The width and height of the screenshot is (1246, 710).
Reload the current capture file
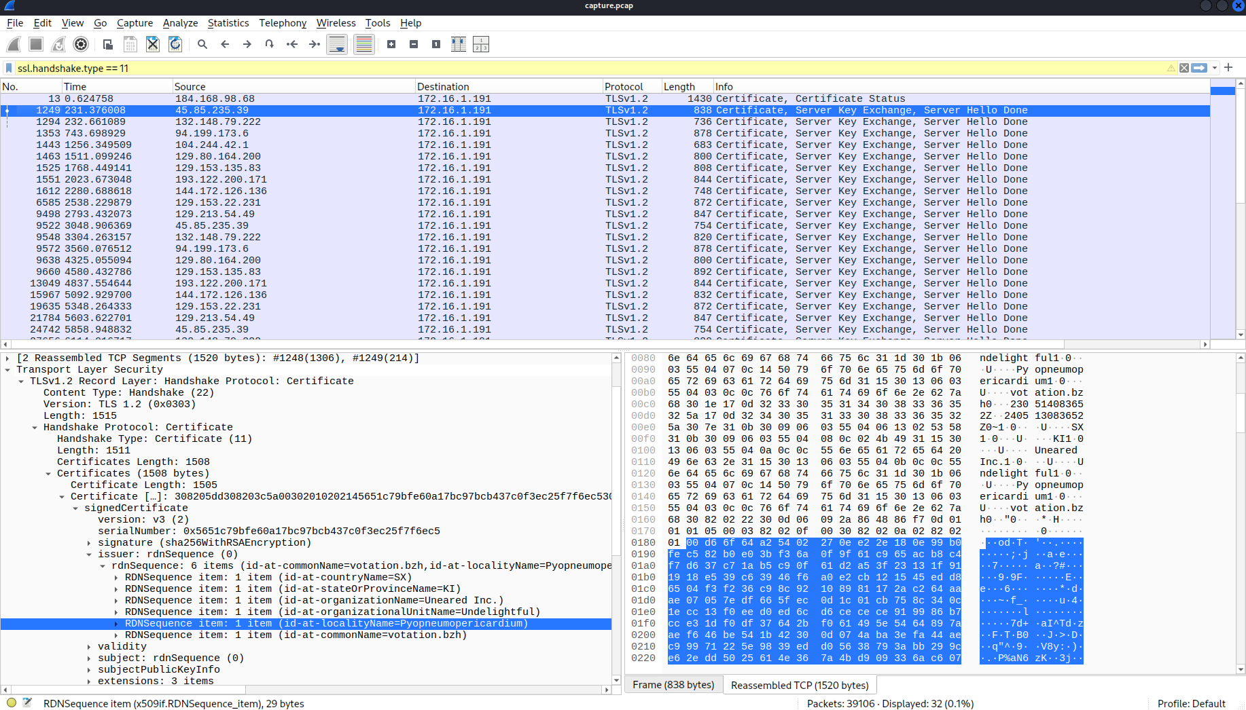click(x=175, y=45)
